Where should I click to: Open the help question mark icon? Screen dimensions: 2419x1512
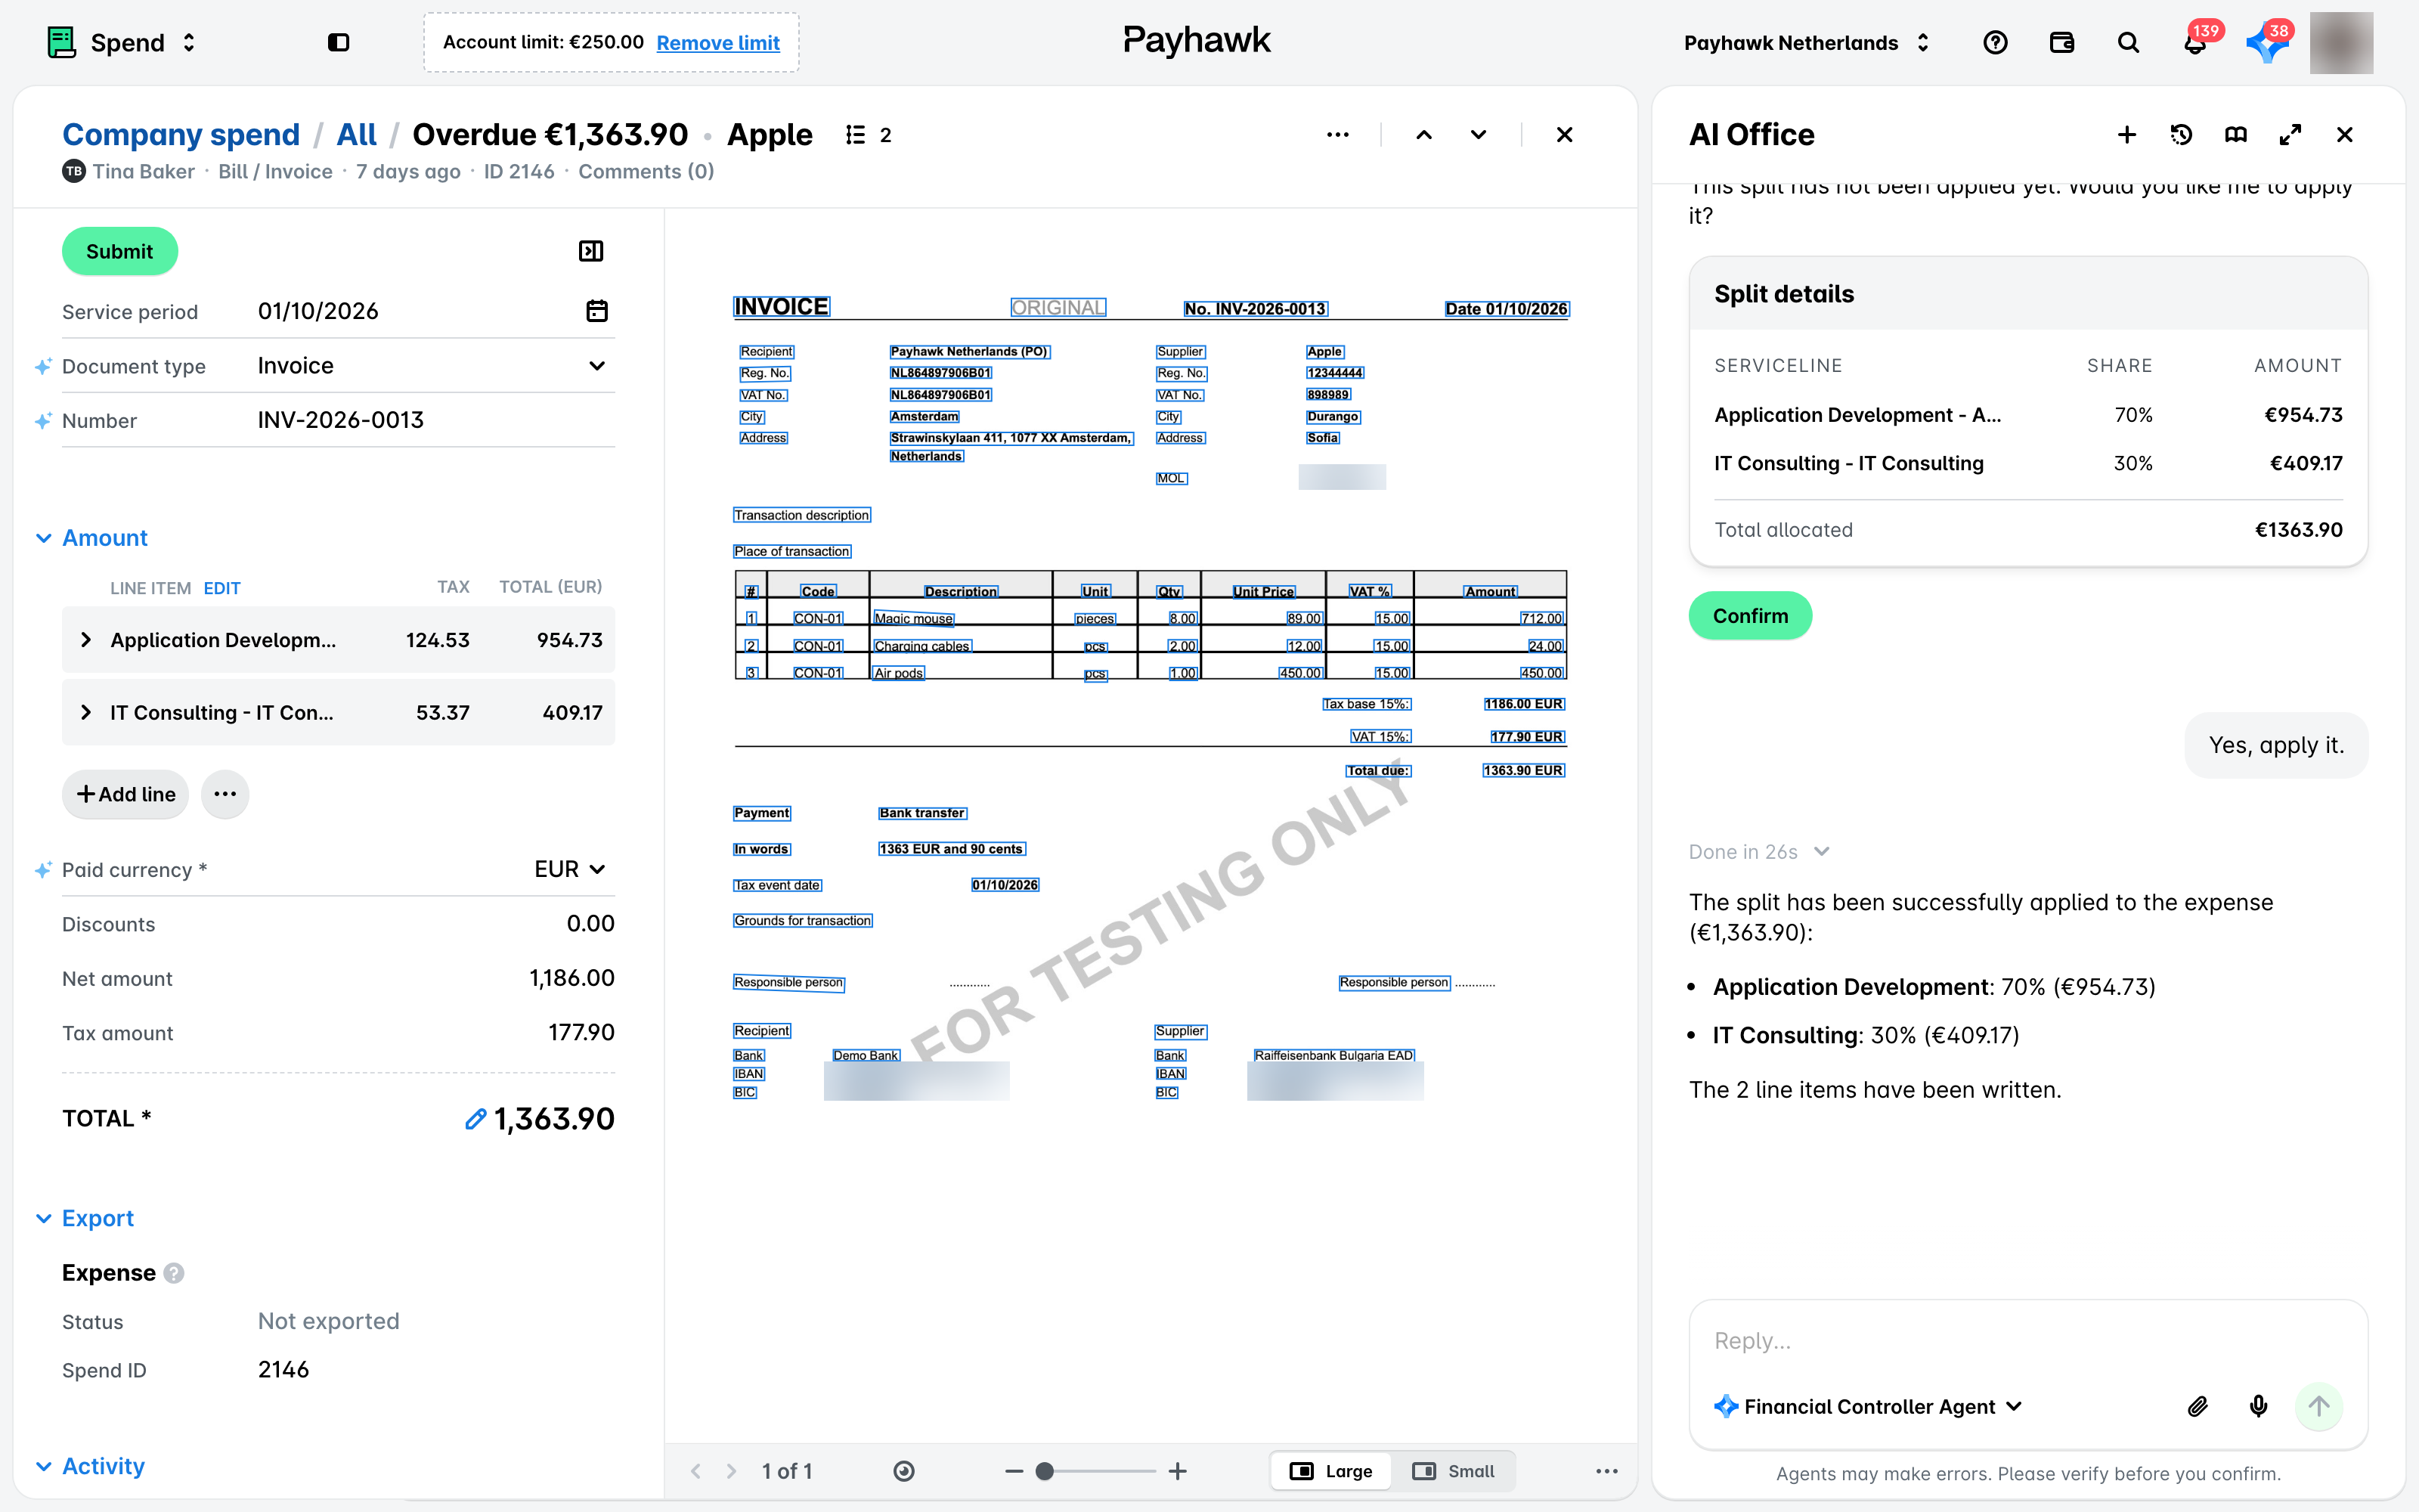tap(1995, 42)
